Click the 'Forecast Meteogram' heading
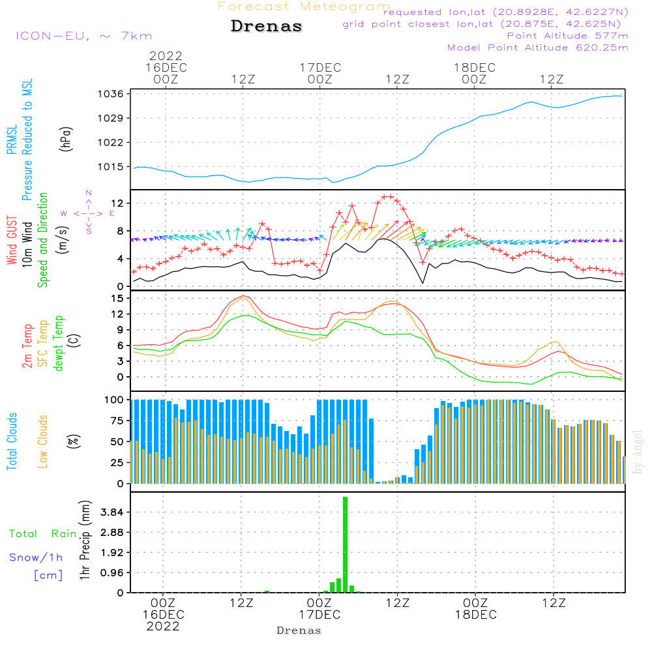 304,7
